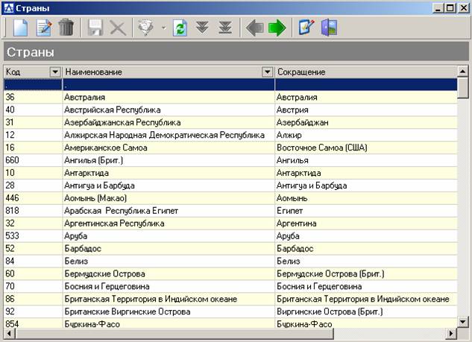Open the Код column dropdown
The width and height of the screenshot is (472, 342).
tap(55, 72)
